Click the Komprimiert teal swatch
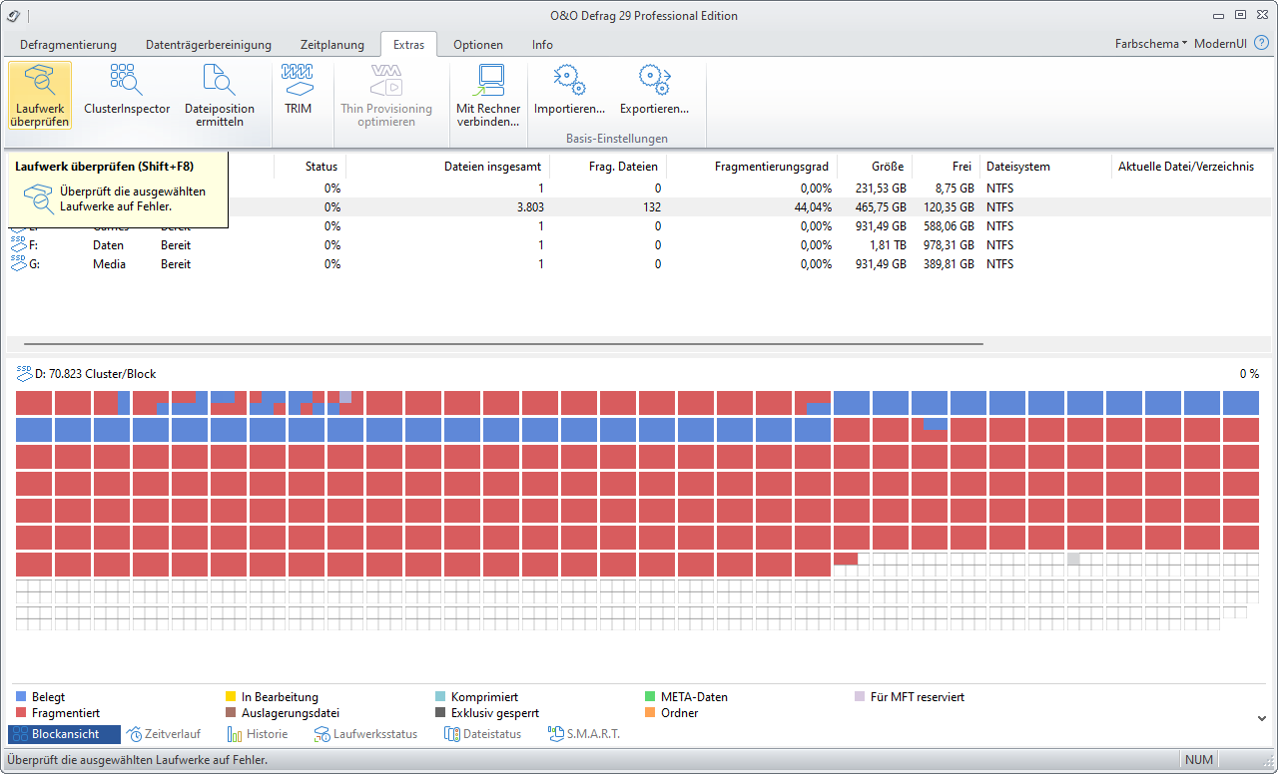 coord(440,697)
